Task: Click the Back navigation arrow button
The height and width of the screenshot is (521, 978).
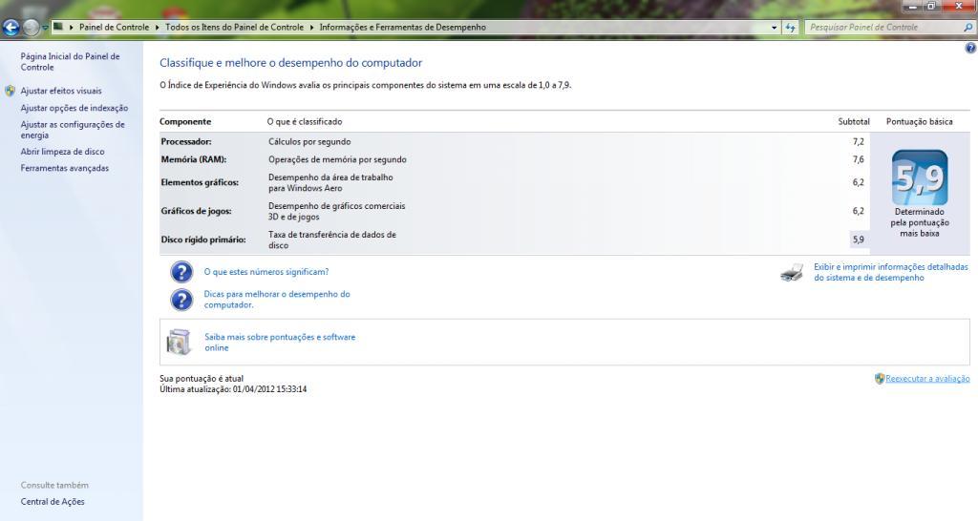Action: coord(11,28)
